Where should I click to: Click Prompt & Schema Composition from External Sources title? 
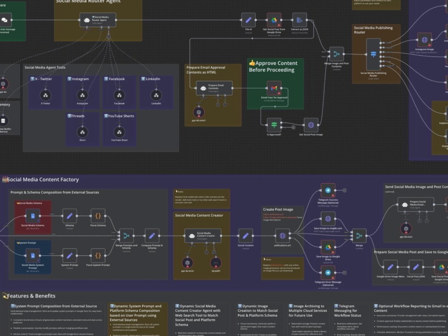[55, 192]
